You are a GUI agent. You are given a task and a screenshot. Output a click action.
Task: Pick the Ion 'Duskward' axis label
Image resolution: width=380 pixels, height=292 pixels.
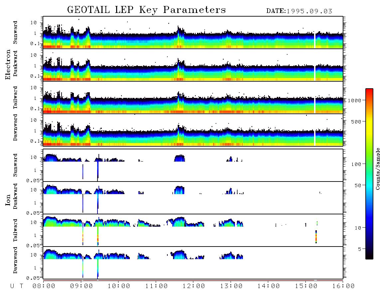[15, 196]
